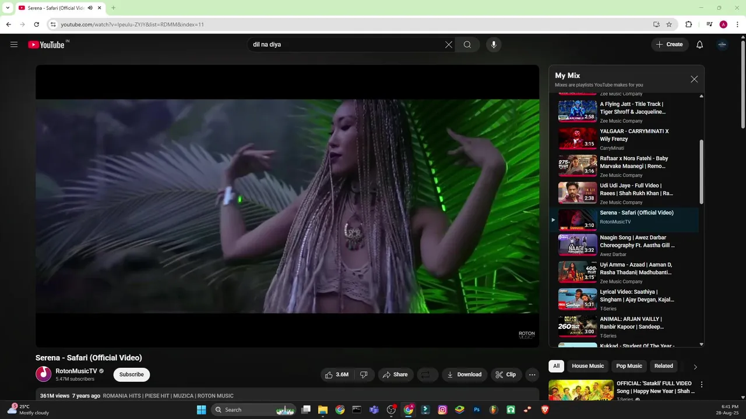Viewport: 746px width, 419px height.
Task: Open the notifications bell
Action: [x=700, y=45]
